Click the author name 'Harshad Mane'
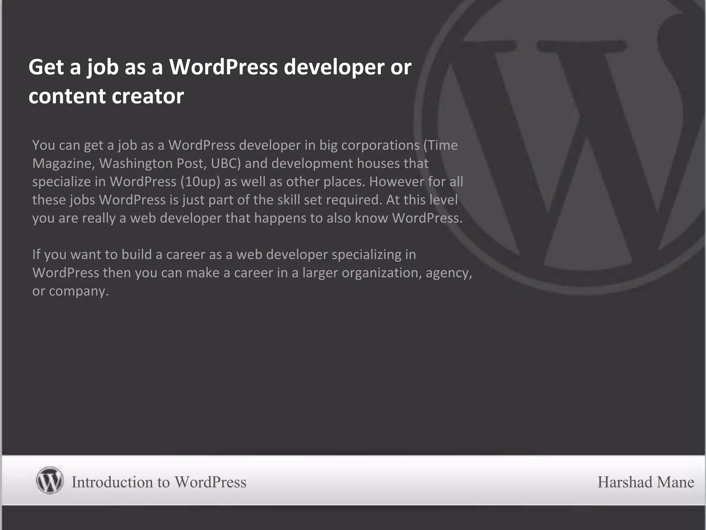 coord(646,482)
